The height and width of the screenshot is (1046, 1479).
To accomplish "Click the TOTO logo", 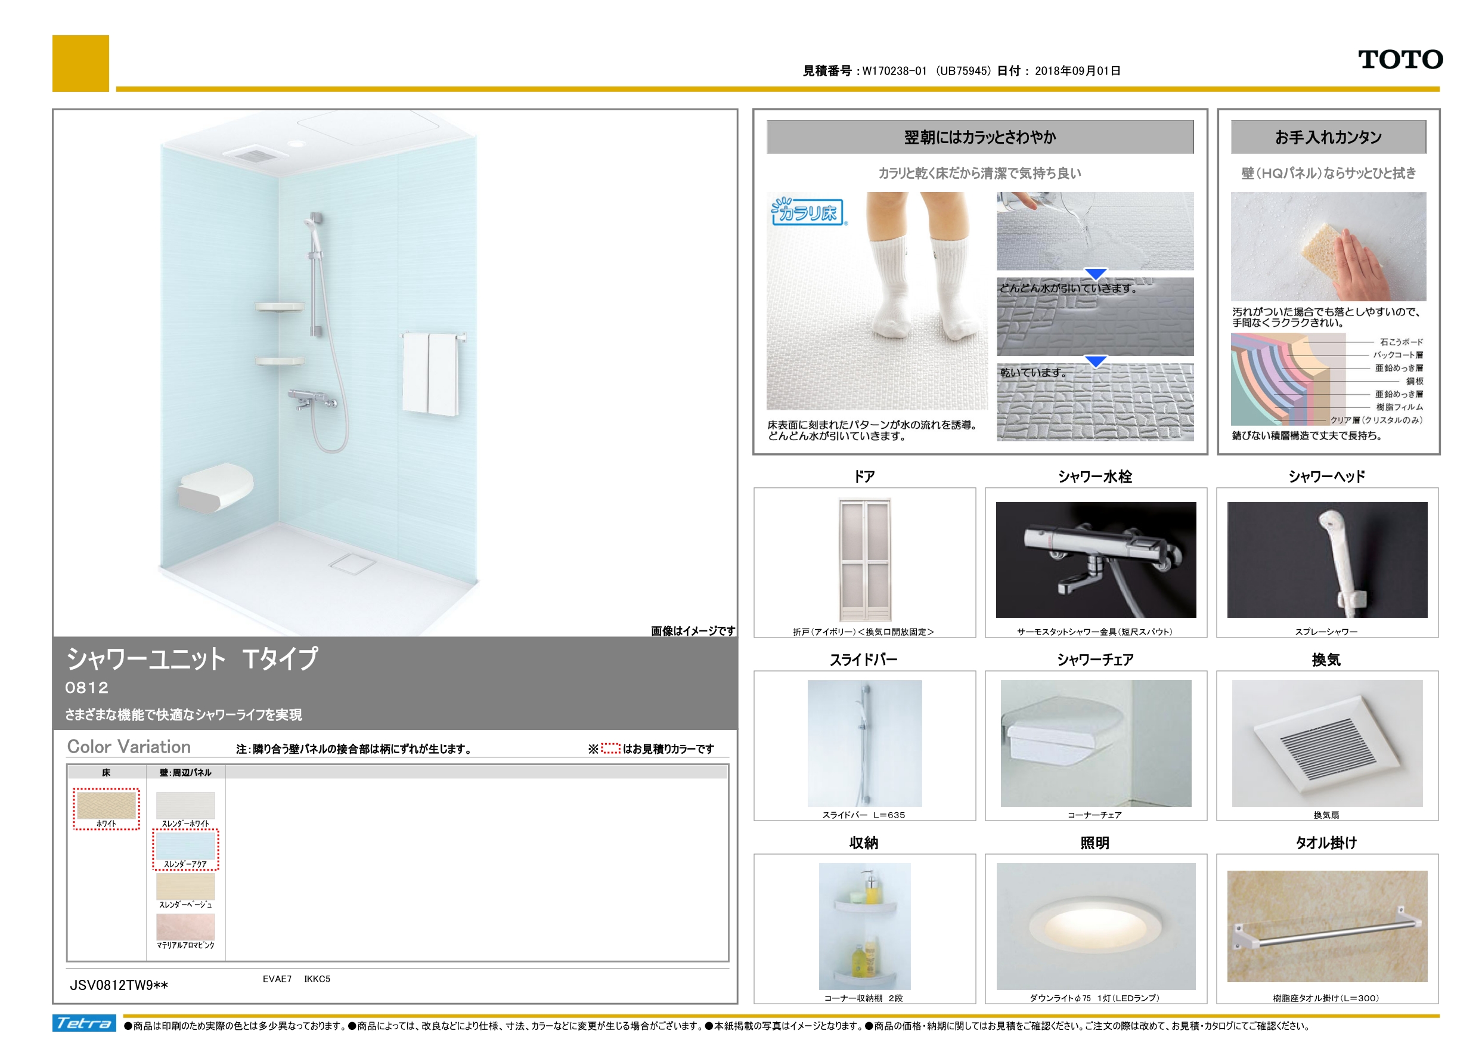I will [1400, 60].
